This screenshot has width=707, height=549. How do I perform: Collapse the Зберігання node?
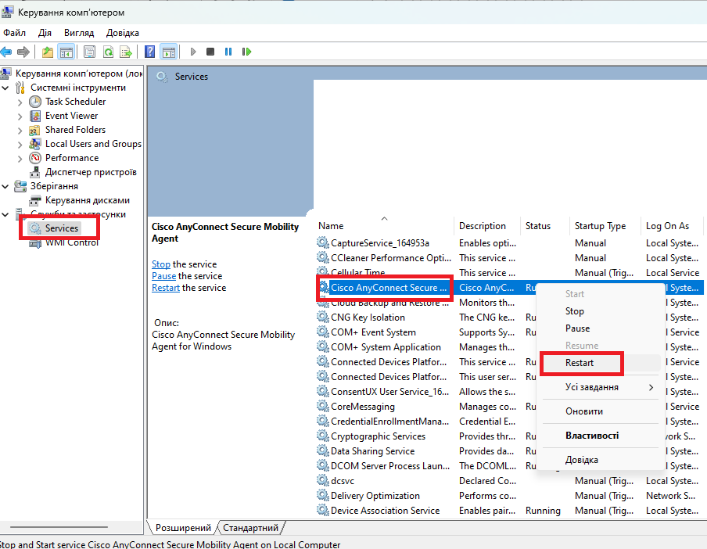(5, 186)
